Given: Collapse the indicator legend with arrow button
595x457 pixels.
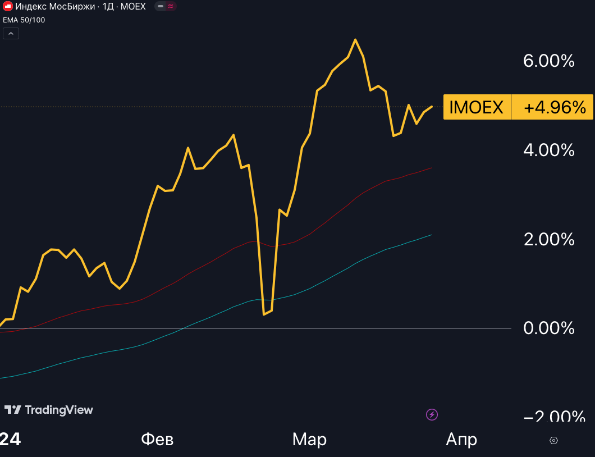Looking at the screenshot, I should [x=11, y=34].
